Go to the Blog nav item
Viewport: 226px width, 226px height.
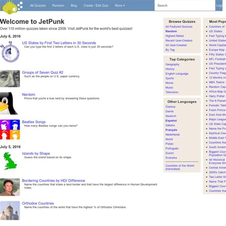(74, 6)
